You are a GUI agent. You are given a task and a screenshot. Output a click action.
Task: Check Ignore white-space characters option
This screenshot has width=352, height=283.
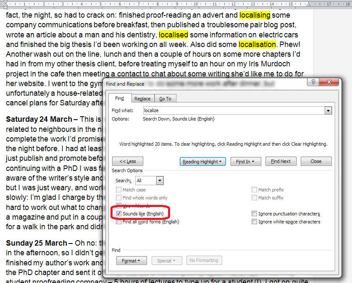pos(255,222)
